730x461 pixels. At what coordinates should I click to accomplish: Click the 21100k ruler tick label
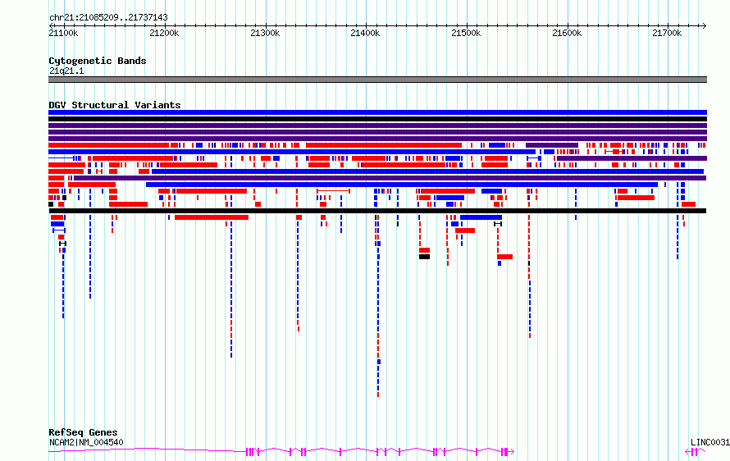(x=63, y=33)
